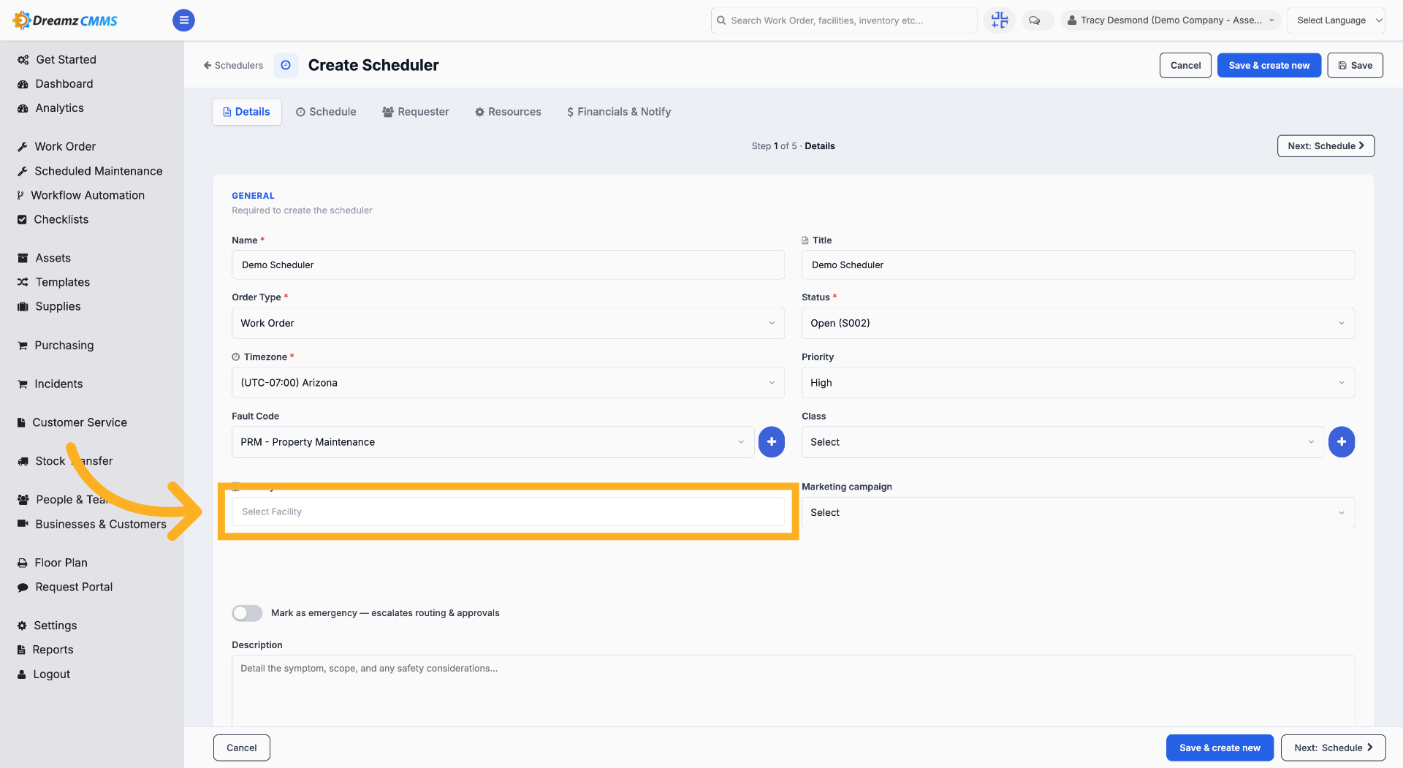Image resolution: width=1403 pixels, height=768 pixels.
Task: Click the fullscreen collapse icon in header
Action: [999, 20]
